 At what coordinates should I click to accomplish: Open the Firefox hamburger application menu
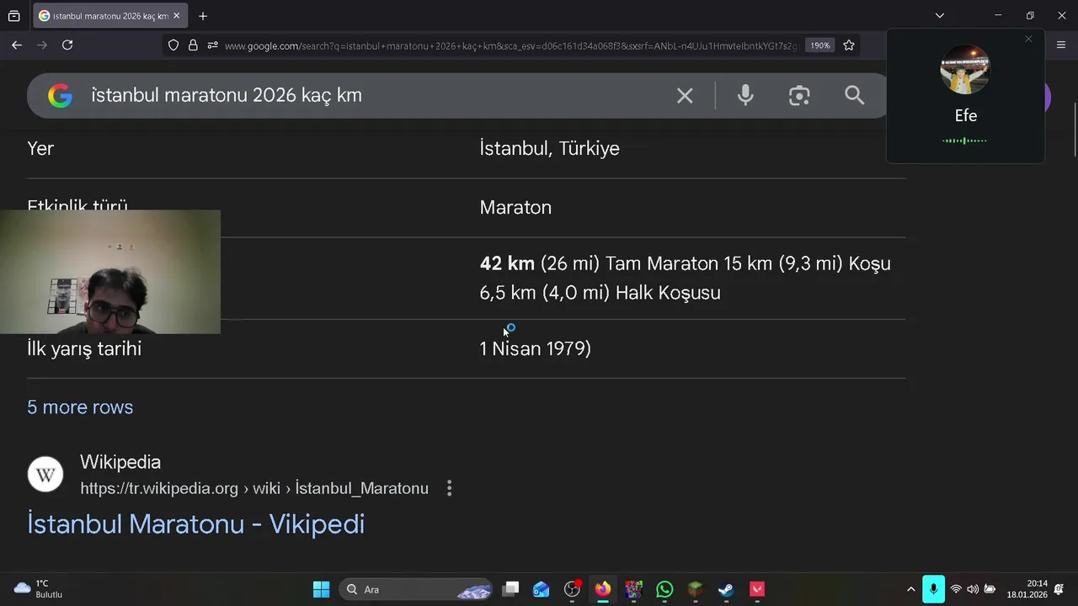point(1060,45)
